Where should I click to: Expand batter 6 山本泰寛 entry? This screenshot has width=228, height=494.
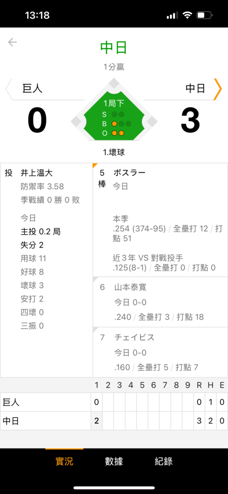coord(160,302)
